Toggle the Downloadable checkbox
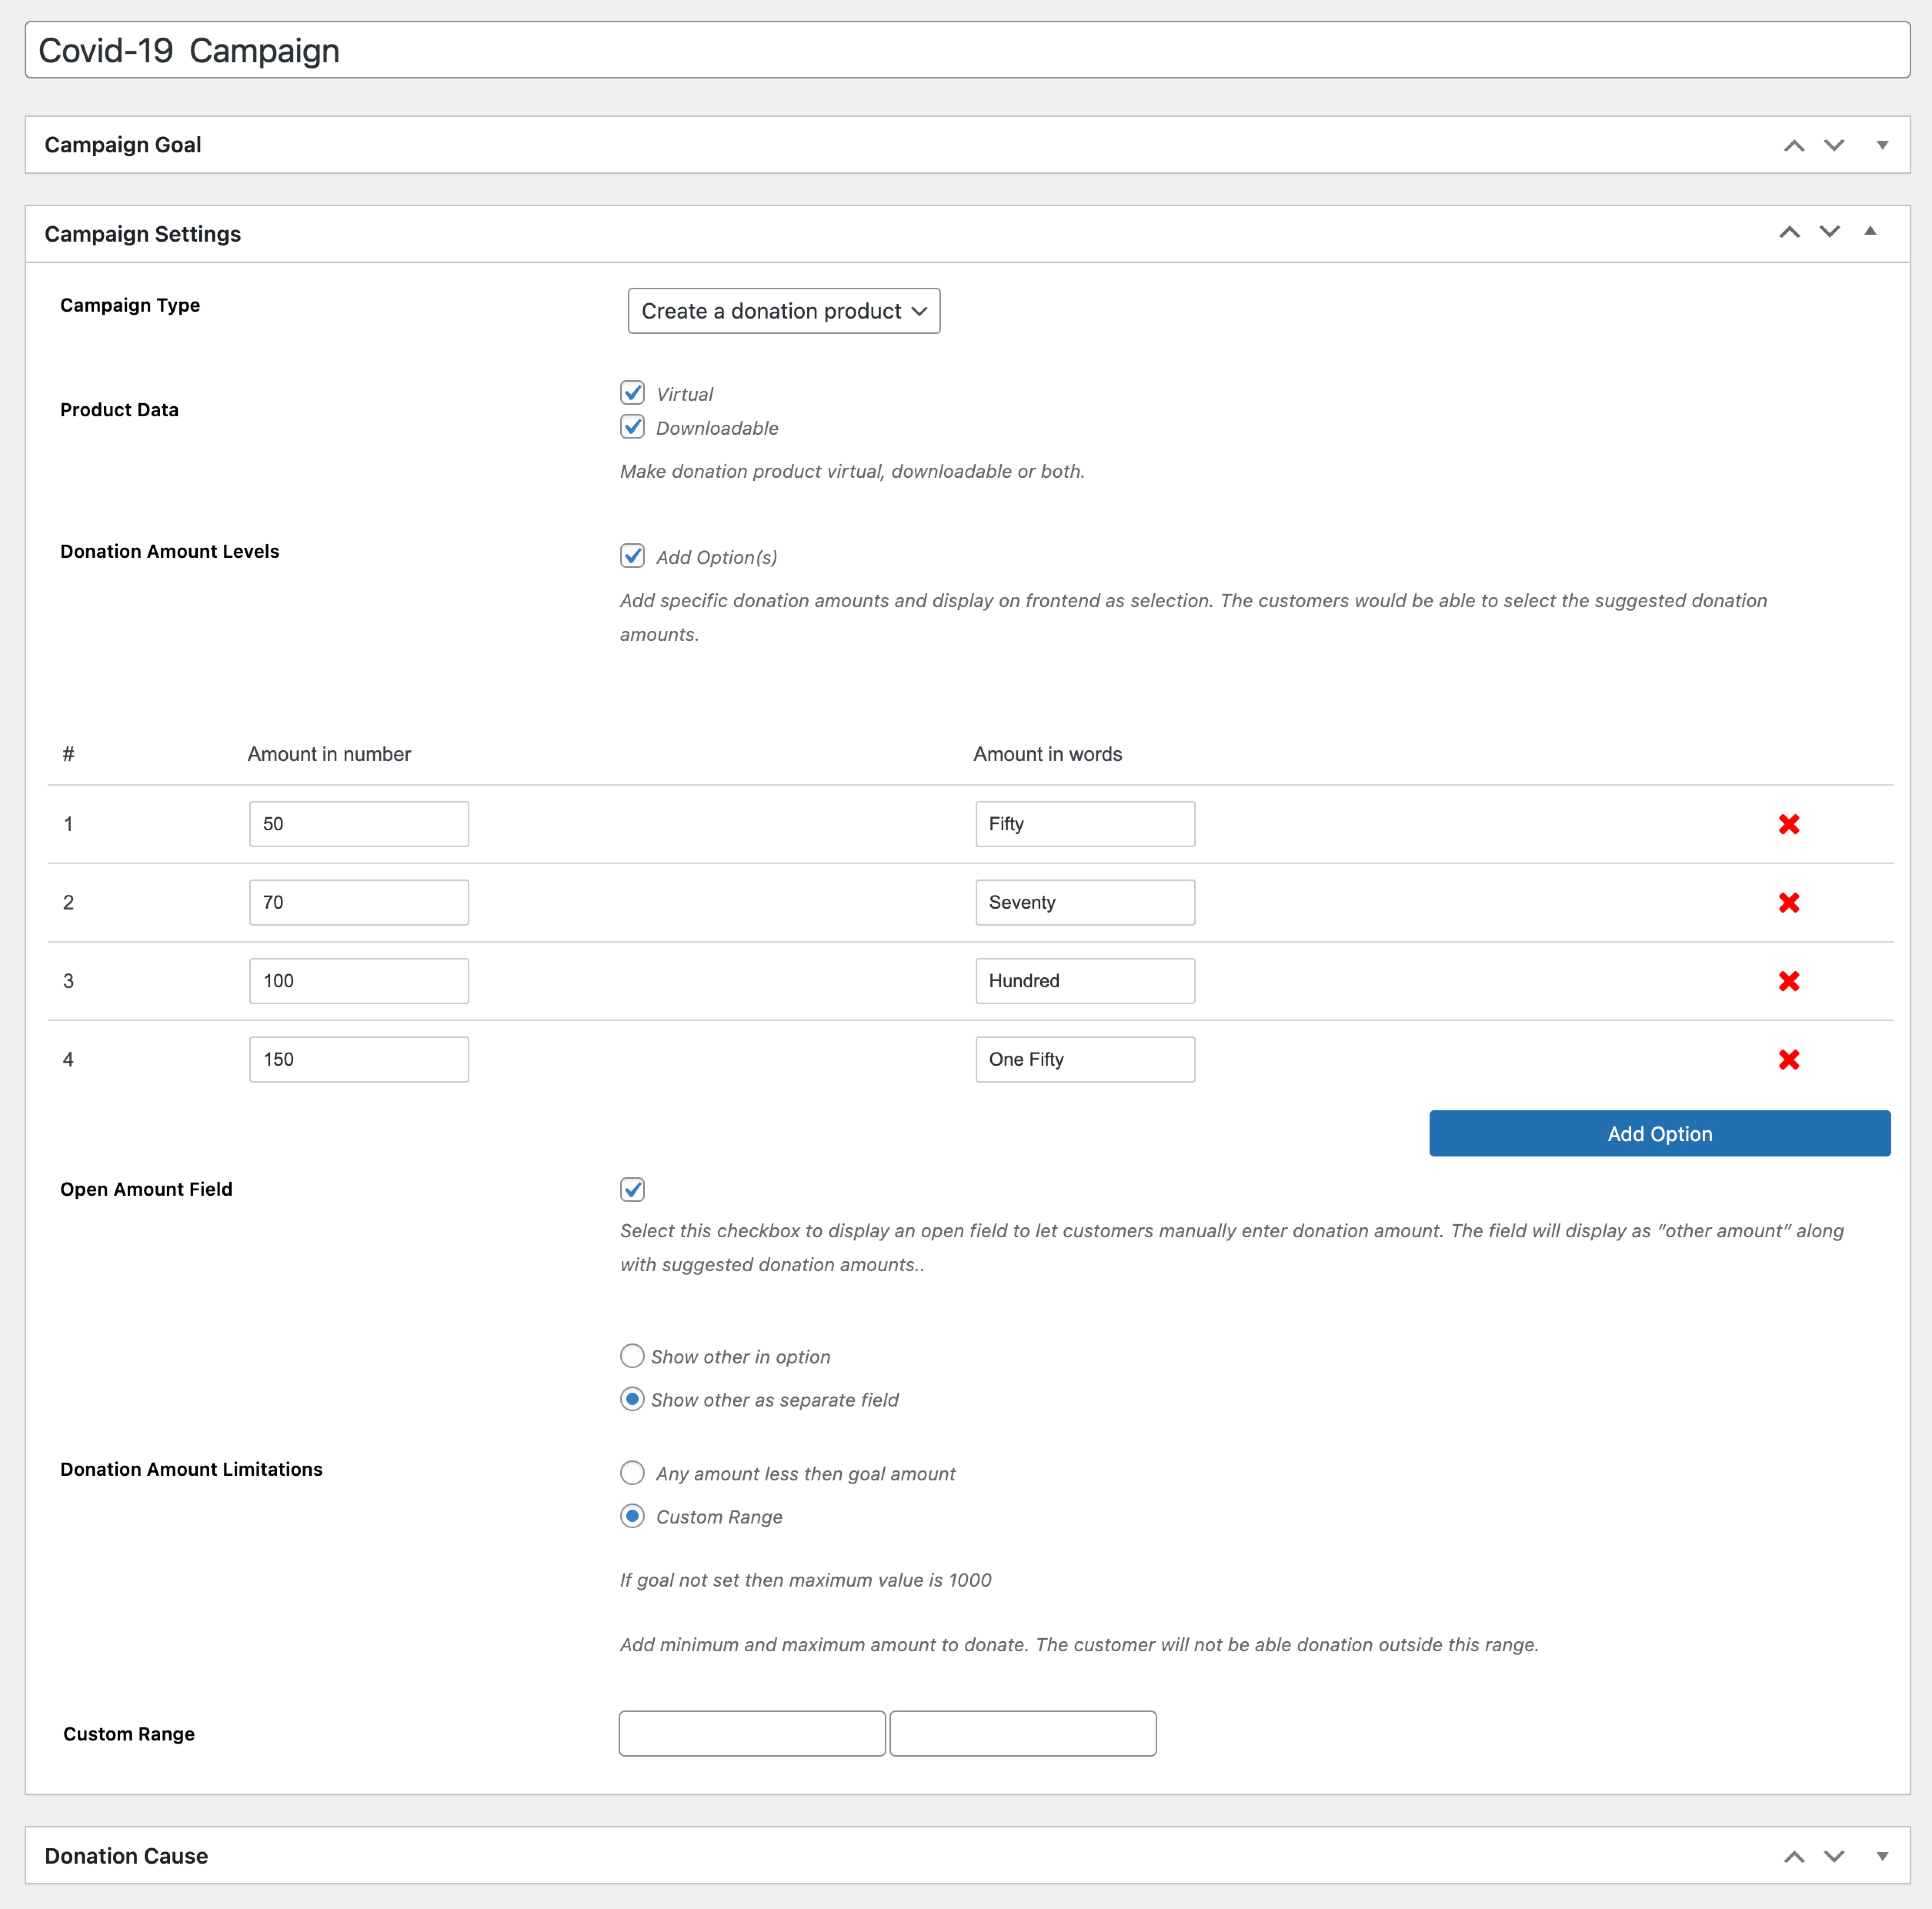Screen dimensions: 1932x1909 pos(632,427)
